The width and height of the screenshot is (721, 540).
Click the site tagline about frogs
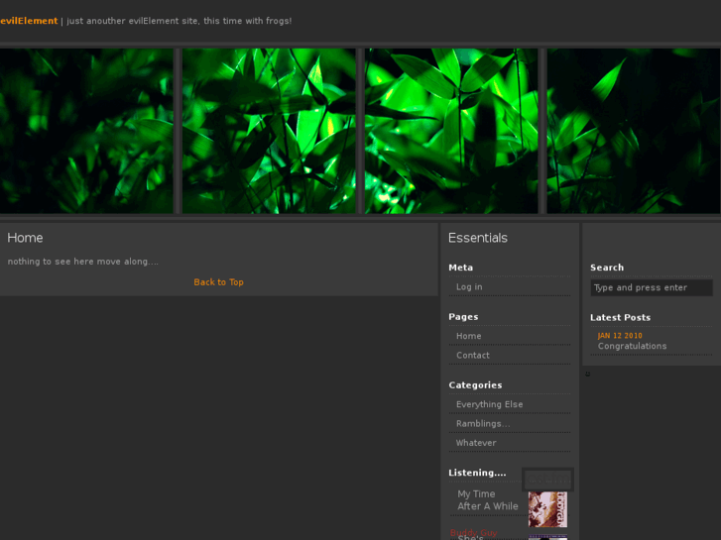[x=180, y=21]
